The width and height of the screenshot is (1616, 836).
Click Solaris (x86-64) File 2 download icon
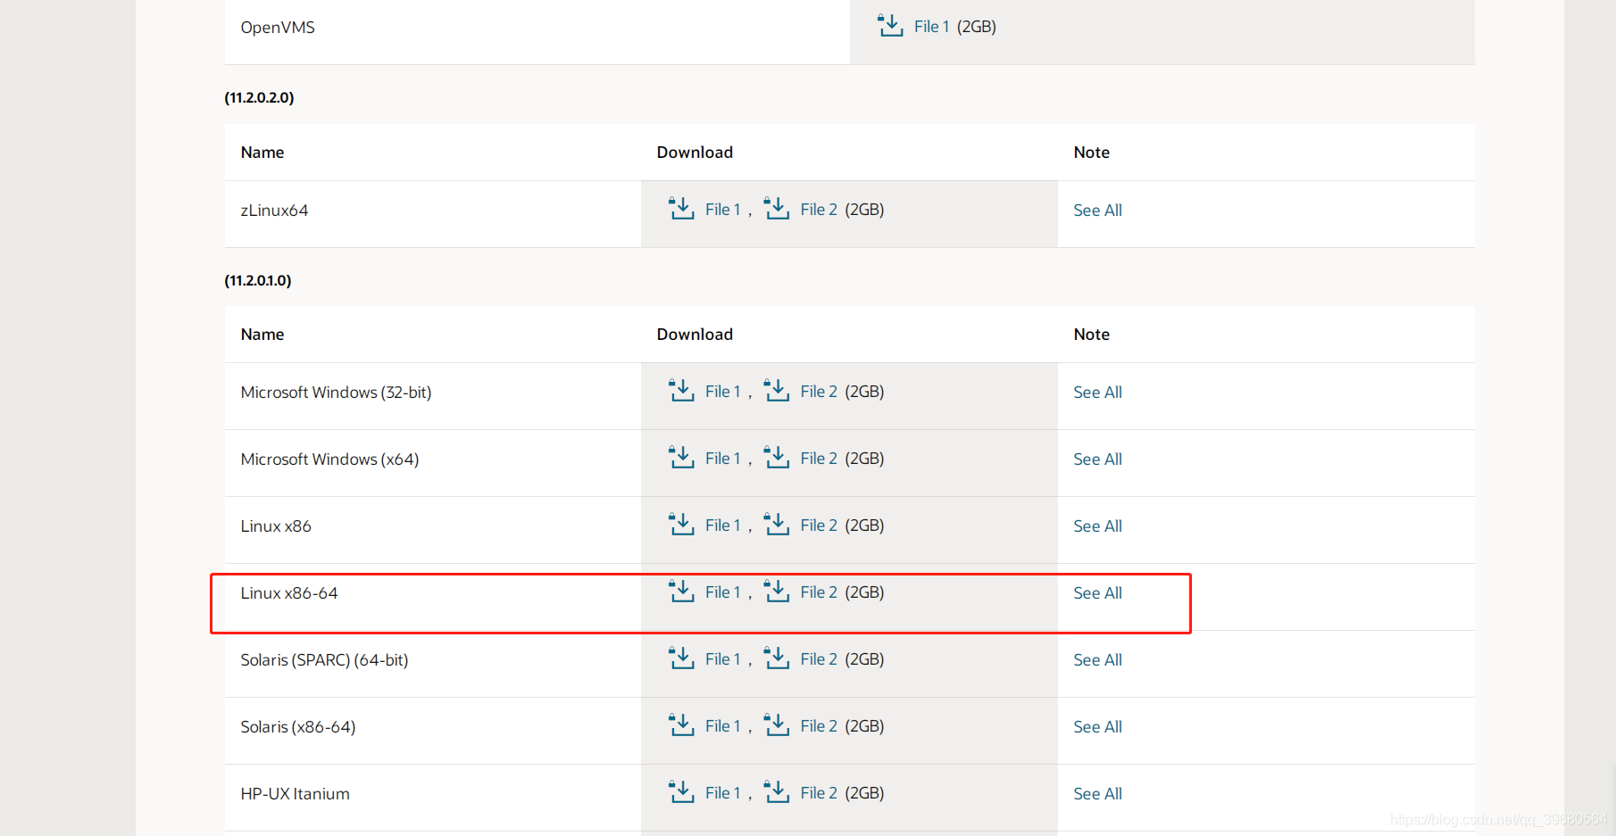tap(777, 724)
